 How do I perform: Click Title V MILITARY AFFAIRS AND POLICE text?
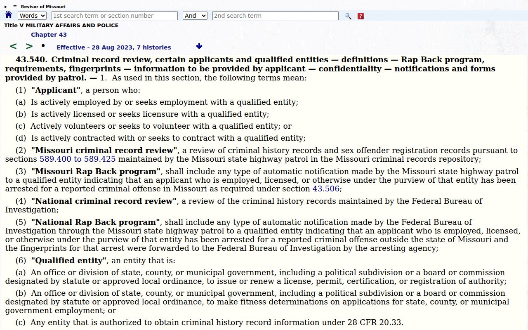point(61,25)
